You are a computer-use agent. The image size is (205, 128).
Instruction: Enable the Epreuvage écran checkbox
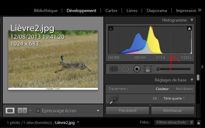(x=38, y=111)
